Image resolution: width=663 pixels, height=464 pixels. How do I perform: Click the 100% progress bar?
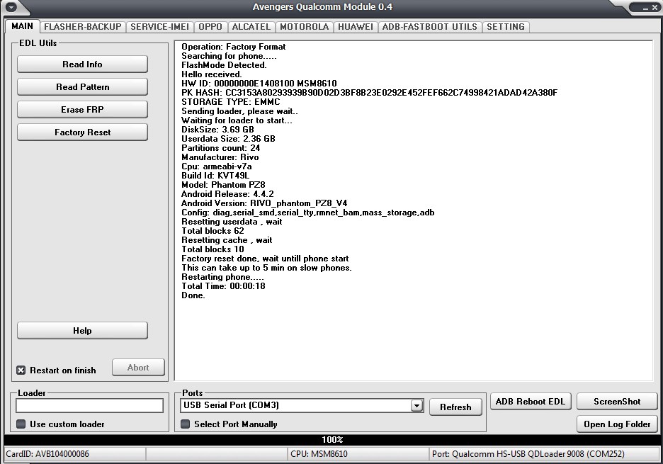(x=331, y=440)
